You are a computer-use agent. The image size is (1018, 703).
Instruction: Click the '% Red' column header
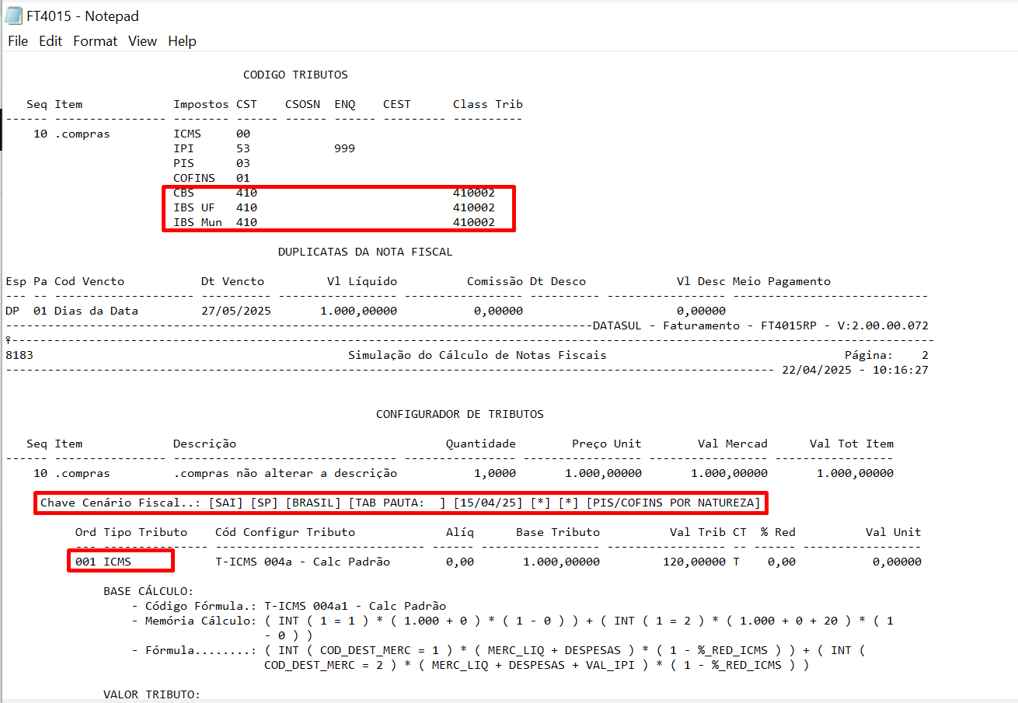[778, 532]
